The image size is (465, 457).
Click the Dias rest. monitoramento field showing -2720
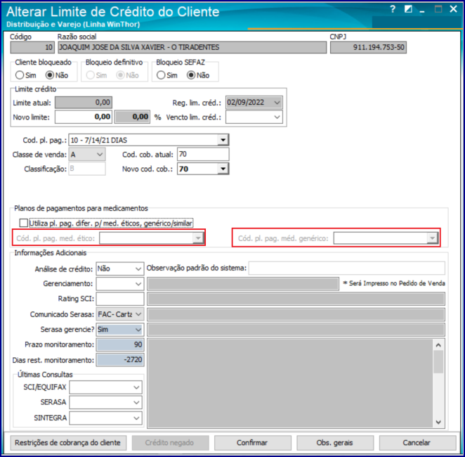120,360
